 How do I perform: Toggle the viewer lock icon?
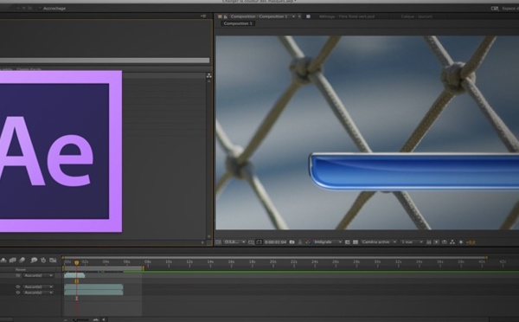(x=226, y=16)
